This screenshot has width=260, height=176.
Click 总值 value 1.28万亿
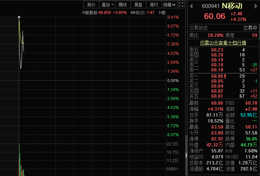[x=248, y=163]
